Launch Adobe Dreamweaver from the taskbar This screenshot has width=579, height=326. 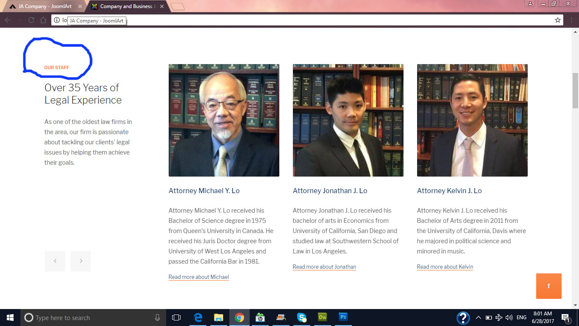point(323,318)
